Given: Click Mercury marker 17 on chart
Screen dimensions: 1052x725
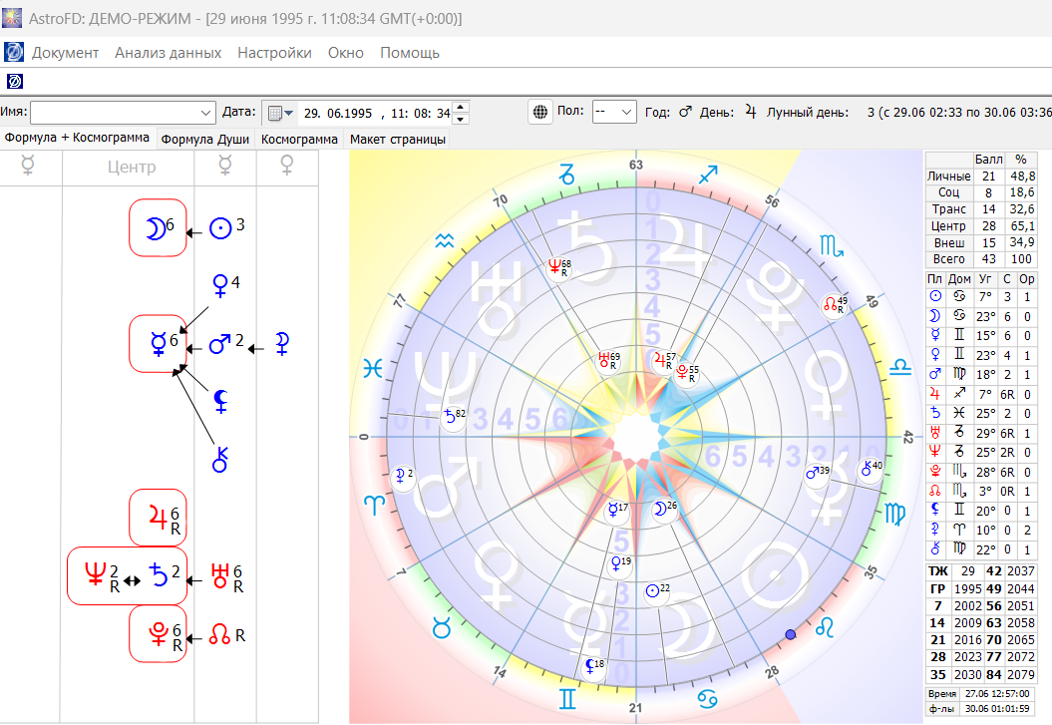Looking at the screenshot, I should tap(616, 511).
